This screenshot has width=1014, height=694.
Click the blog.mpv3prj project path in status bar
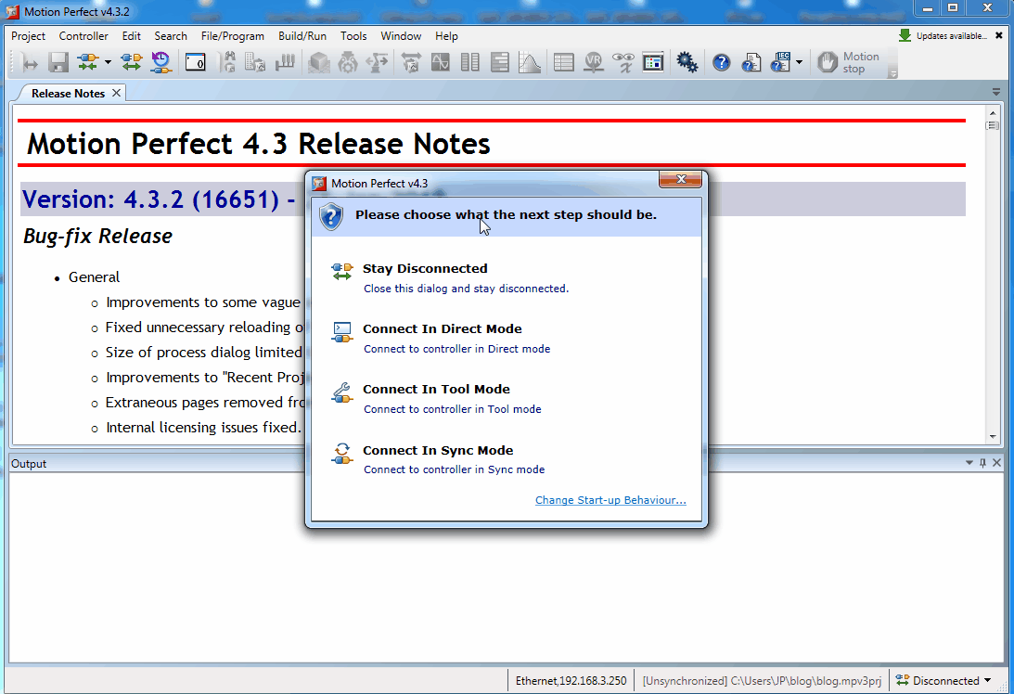coord(761,680)
